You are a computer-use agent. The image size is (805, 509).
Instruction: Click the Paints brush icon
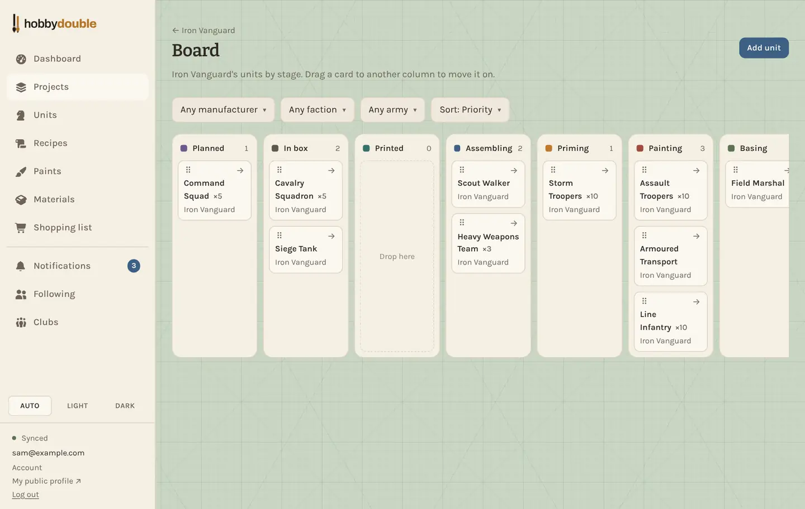click(21, 171)
